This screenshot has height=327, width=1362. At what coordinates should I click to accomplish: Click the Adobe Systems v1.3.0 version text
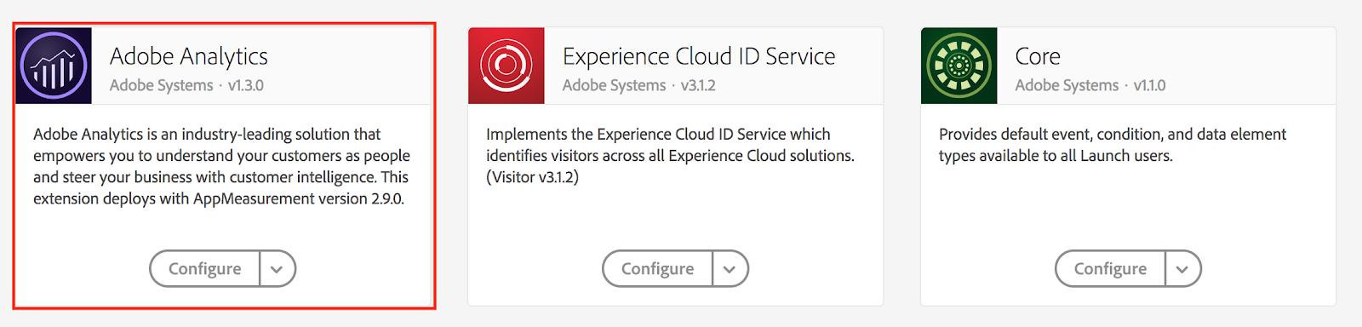pyautogui.click(x=186, y=85)
